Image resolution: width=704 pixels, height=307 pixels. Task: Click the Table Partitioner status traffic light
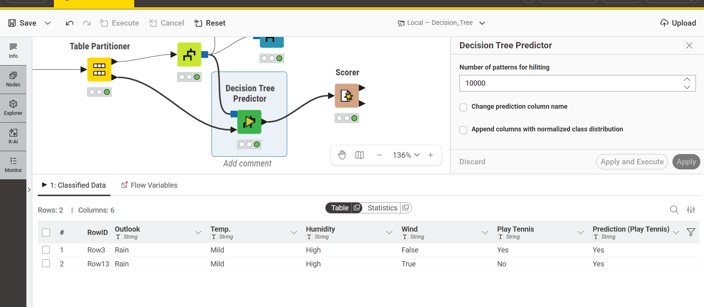point(99,92)
